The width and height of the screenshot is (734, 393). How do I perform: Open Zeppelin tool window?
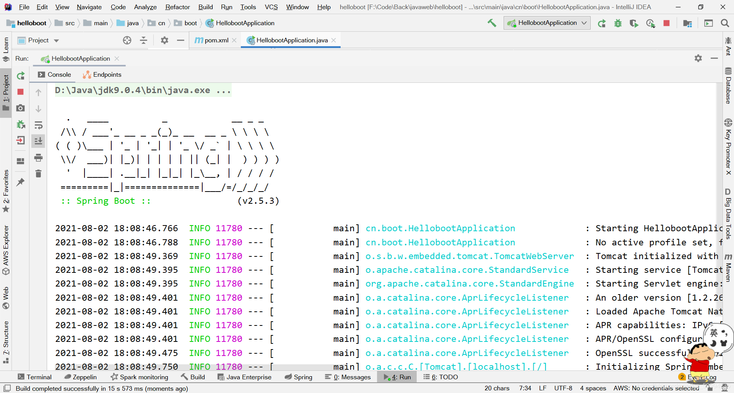80,377
